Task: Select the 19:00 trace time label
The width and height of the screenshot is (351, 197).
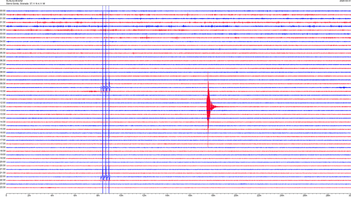Action: tap(3, 155)
